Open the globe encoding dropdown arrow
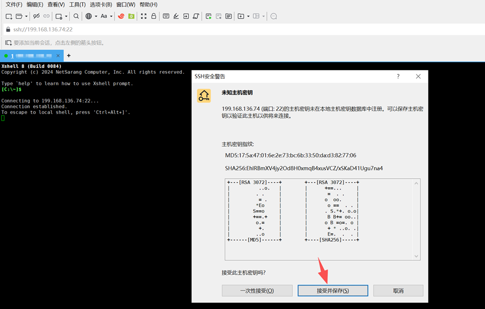Viewport: 485px width, 309px height. [x=96, y=16]
